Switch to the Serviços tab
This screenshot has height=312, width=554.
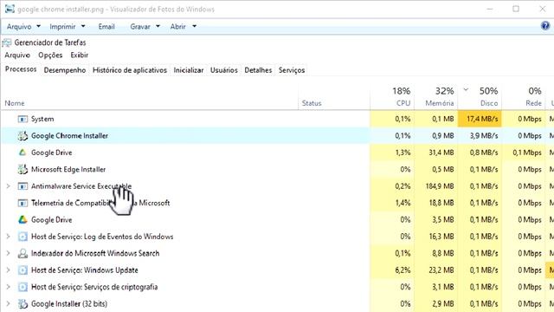click(x=292, y=70)
